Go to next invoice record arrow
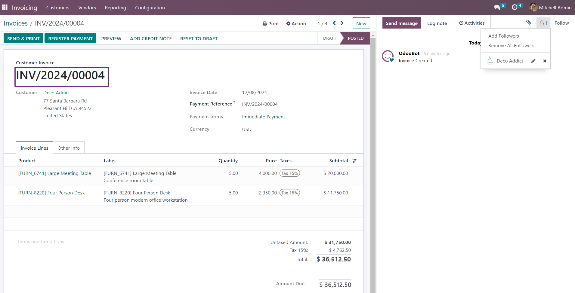This screenshot has height=293, width=575. (342, 23)
